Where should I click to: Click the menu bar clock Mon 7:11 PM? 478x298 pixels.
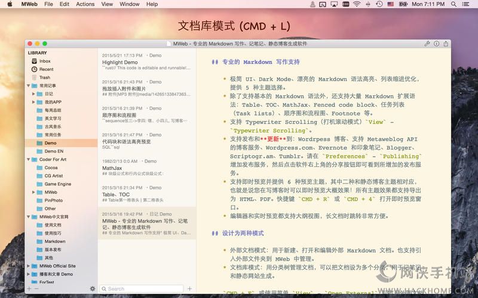pyautogui.click(x=428, y=4)
